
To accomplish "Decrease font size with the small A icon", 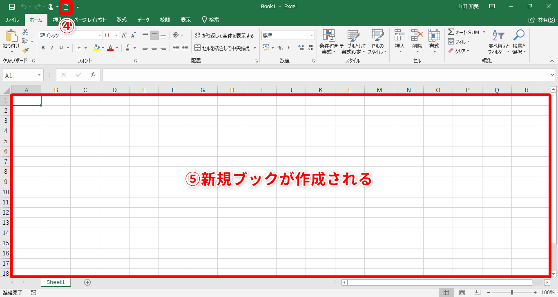I will point(133,35).
